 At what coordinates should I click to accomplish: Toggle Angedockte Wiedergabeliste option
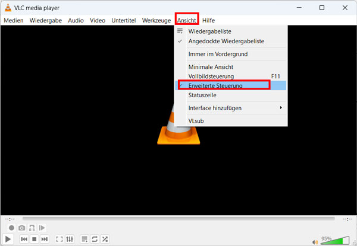pyautogui.click(x=230, y=41)
